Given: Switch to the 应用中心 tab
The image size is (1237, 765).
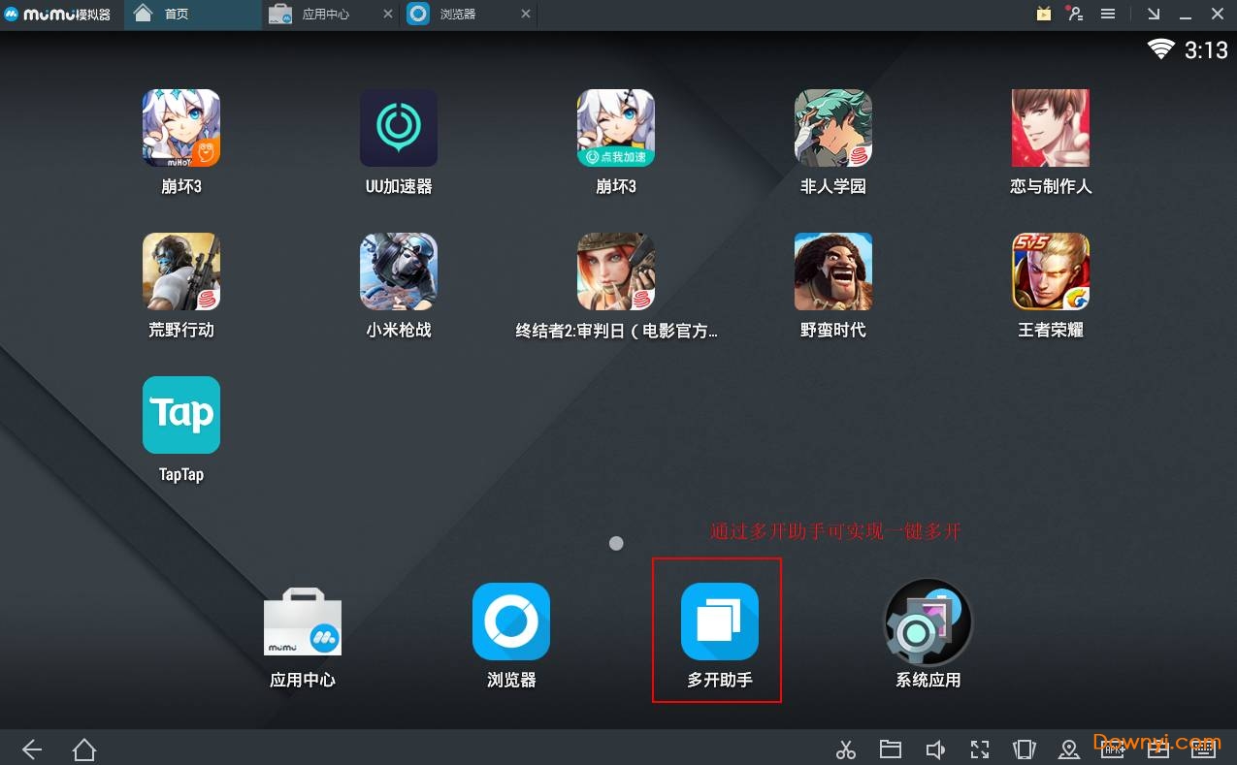Looking at the screenshot, I should pyautogui.click(x=325, y=15).
